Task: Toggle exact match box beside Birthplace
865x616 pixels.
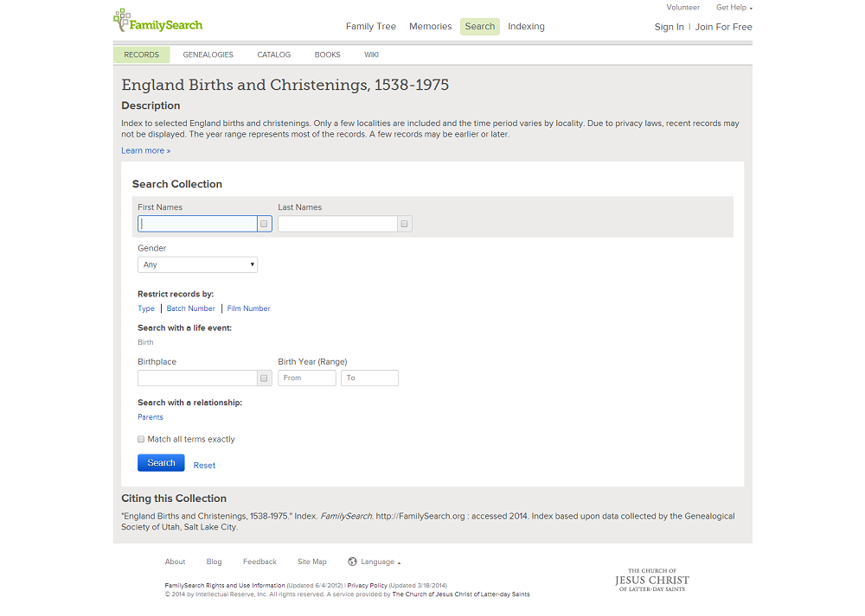Action: pyautogui.click(x=264, y=378)
